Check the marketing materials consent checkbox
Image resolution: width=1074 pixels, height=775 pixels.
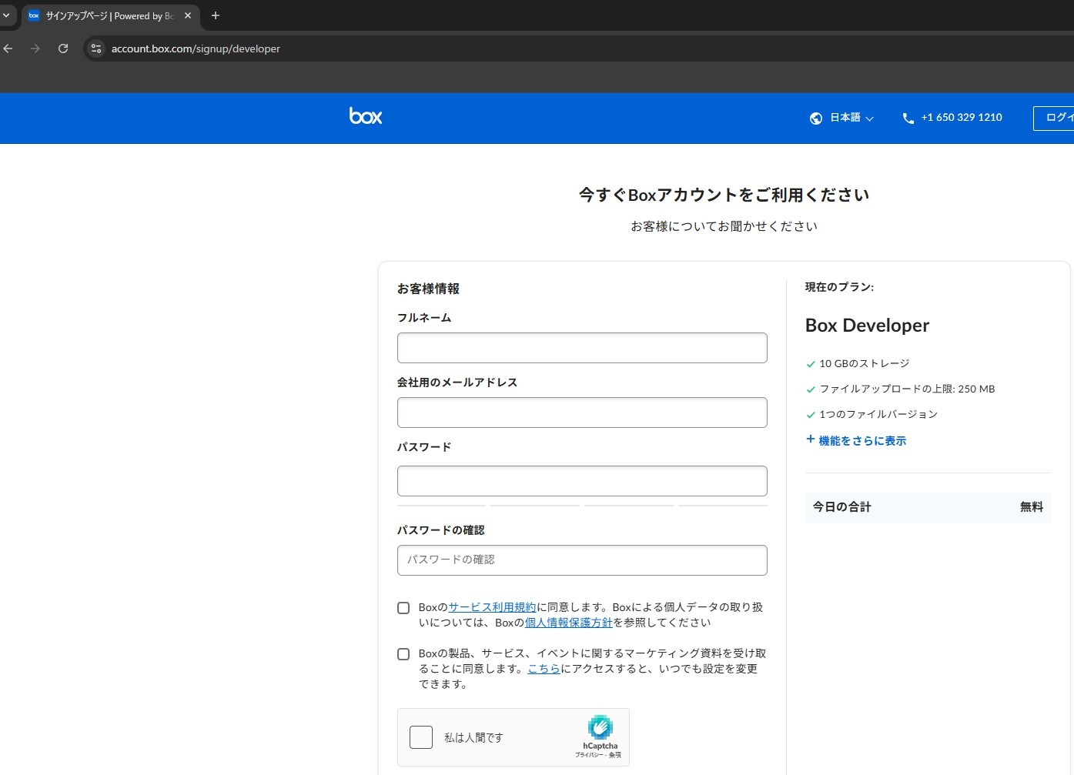403,654
